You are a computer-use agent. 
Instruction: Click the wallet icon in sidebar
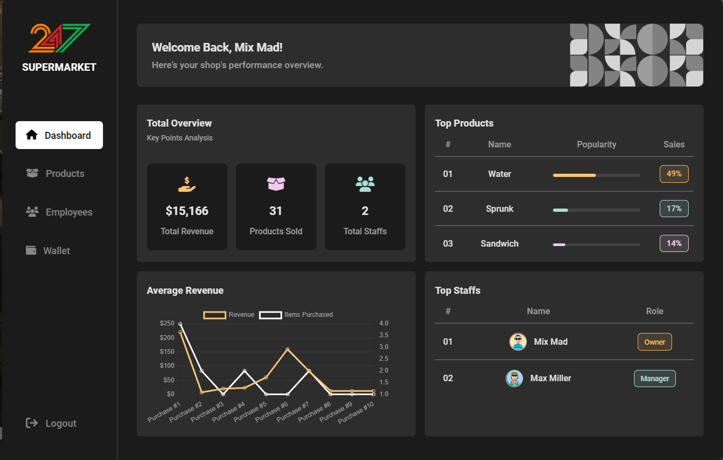click(x=31, y=250)
